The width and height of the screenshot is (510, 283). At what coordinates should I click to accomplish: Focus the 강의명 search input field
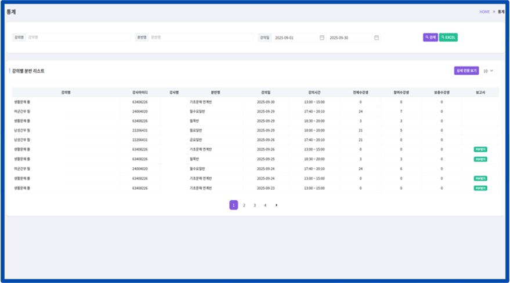click(x=78, y=38)
